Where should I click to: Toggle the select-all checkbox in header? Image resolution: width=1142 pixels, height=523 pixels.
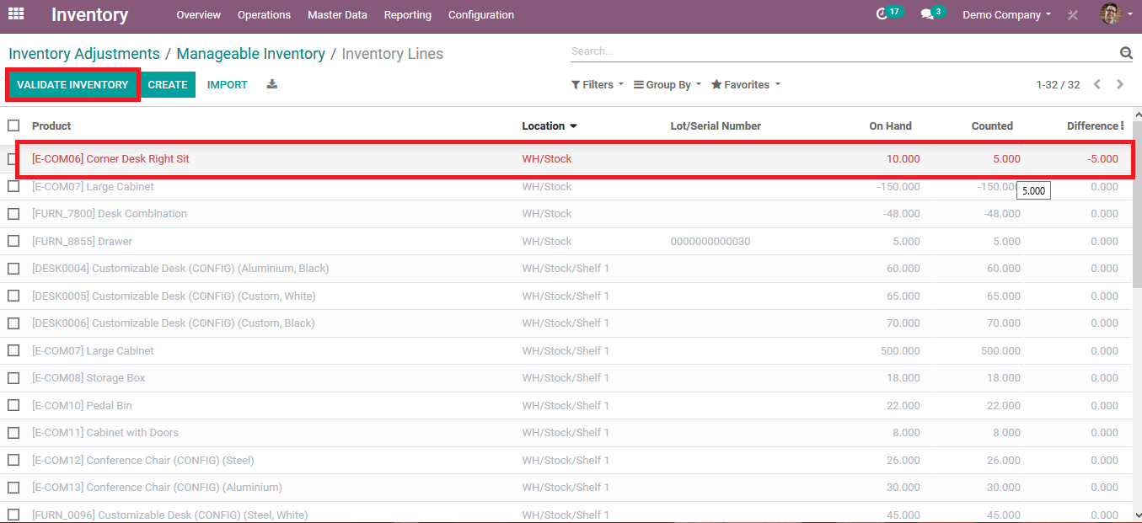[13, 125]
